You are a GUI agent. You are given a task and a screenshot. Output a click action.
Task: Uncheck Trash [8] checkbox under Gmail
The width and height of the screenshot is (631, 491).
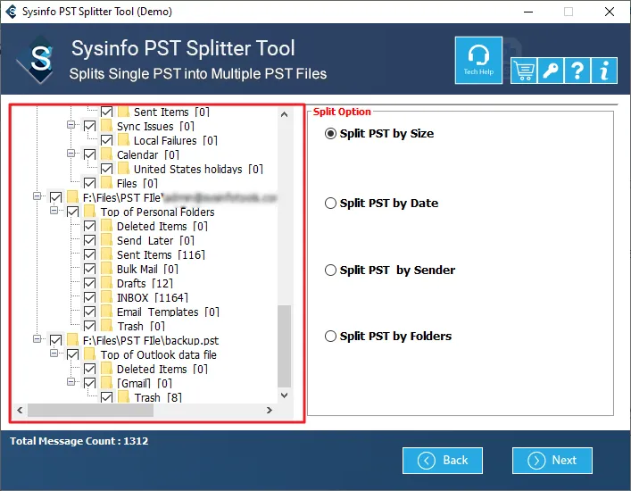(106, 397)
